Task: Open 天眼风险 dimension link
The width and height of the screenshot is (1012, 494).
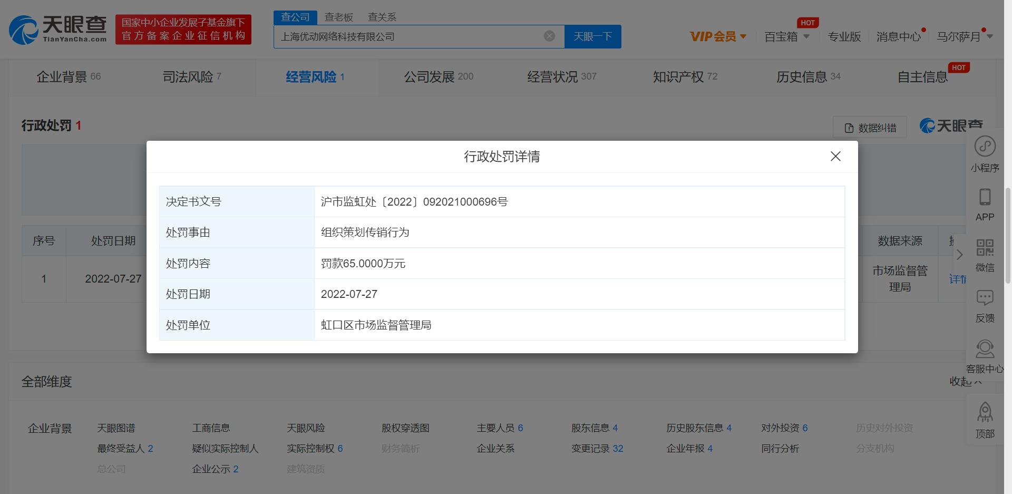Action: click(x=306, y=428)
